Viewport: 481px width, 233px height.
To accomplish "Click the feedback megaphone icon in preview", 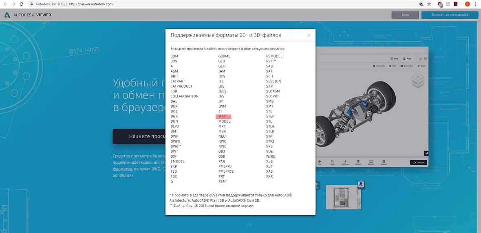I will (426, 153).
